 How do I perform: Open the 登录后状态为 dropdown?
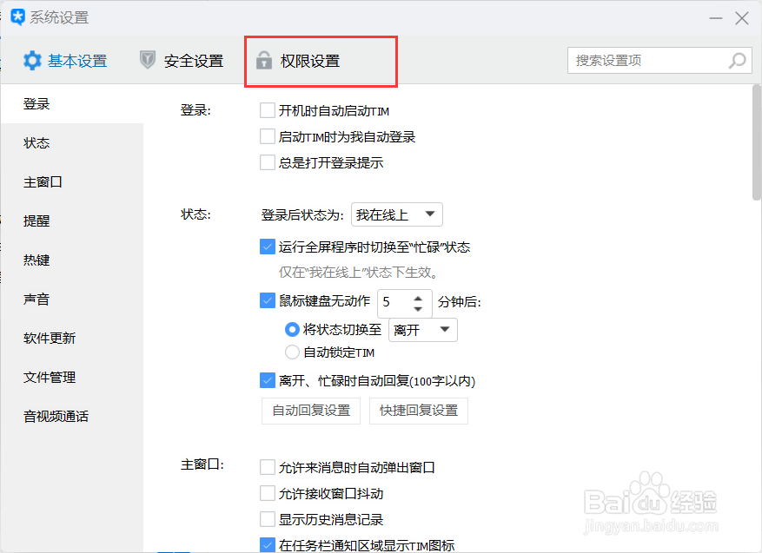click(396, 214)
